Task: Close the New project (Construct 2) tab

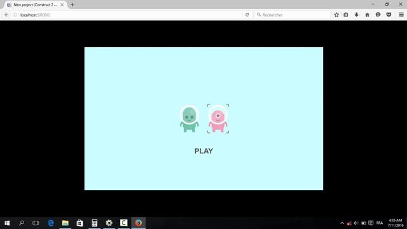Action: tap(62, 4)
